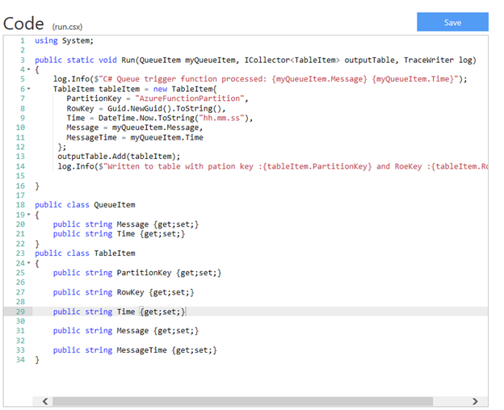
Task: Click the horizontal scrollbar right arrow
Action: click(475, 401)
